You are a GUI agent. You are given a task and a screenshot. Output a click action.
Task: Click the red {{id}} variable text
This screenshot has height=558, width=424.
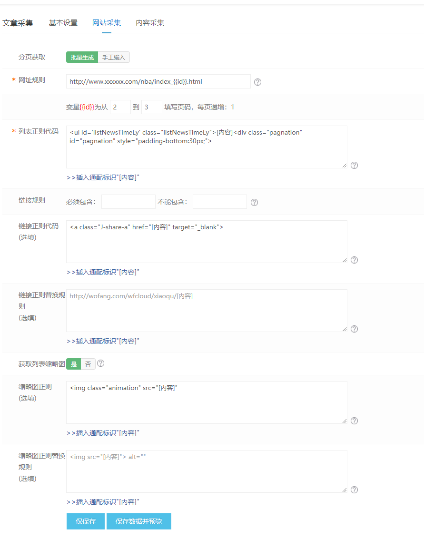coord(87,107)
